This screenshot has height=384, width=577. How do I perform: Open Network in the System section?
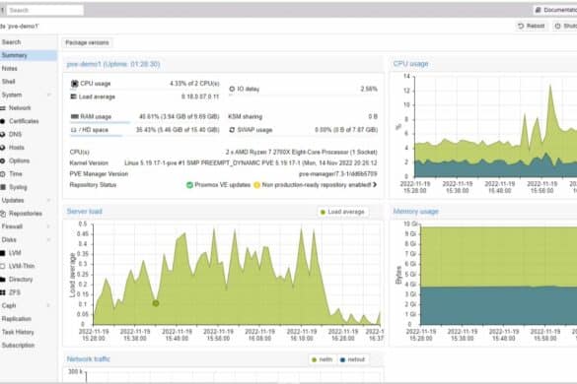click(x=20, y=108)
